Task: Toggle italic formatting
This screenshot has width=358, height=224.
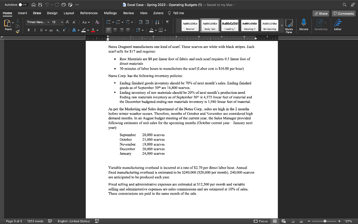Action: 35,30
